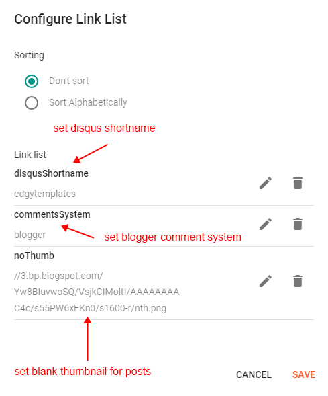Viewport: 328px width, 396px height.
Task: Click the edgytemplates value text
Action: (45, 194)
